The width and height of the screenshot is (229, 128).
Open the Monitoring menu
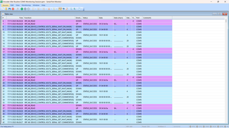(26, 5)
